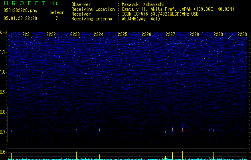Click the 2224 time axis label
The image size is (251, 160).
(x=99, y=34)
